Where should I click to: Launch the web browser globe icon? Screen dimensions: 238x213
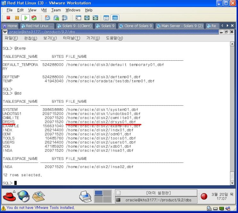click(23, 196)
